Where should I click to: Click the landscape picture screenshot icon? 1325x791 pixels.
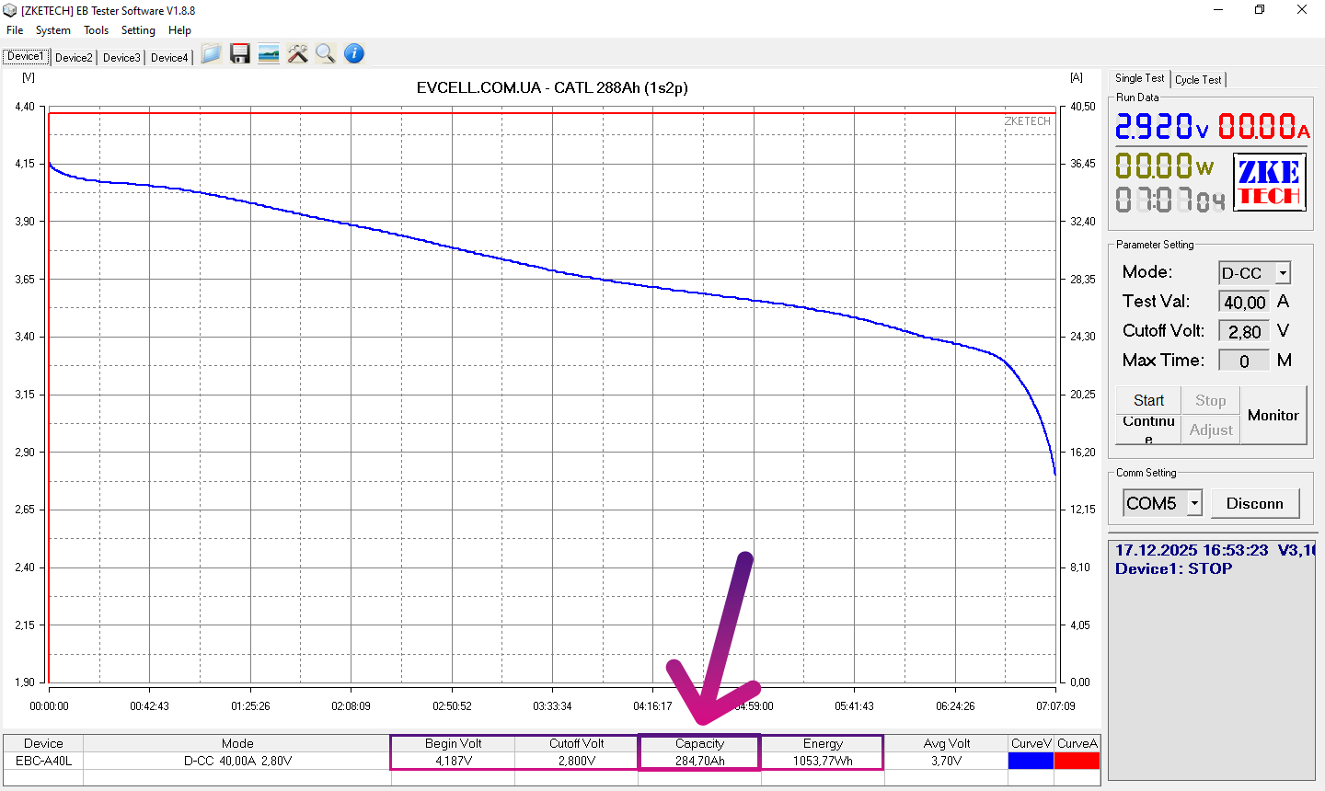click(269, 54)
